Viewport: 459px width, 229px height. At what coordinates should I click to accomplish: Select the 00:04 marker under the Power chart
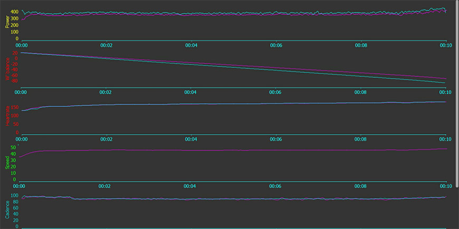coord(190,45)
